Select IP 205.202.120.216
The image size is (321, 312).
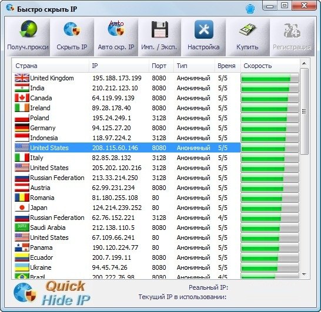click(116, 168)
